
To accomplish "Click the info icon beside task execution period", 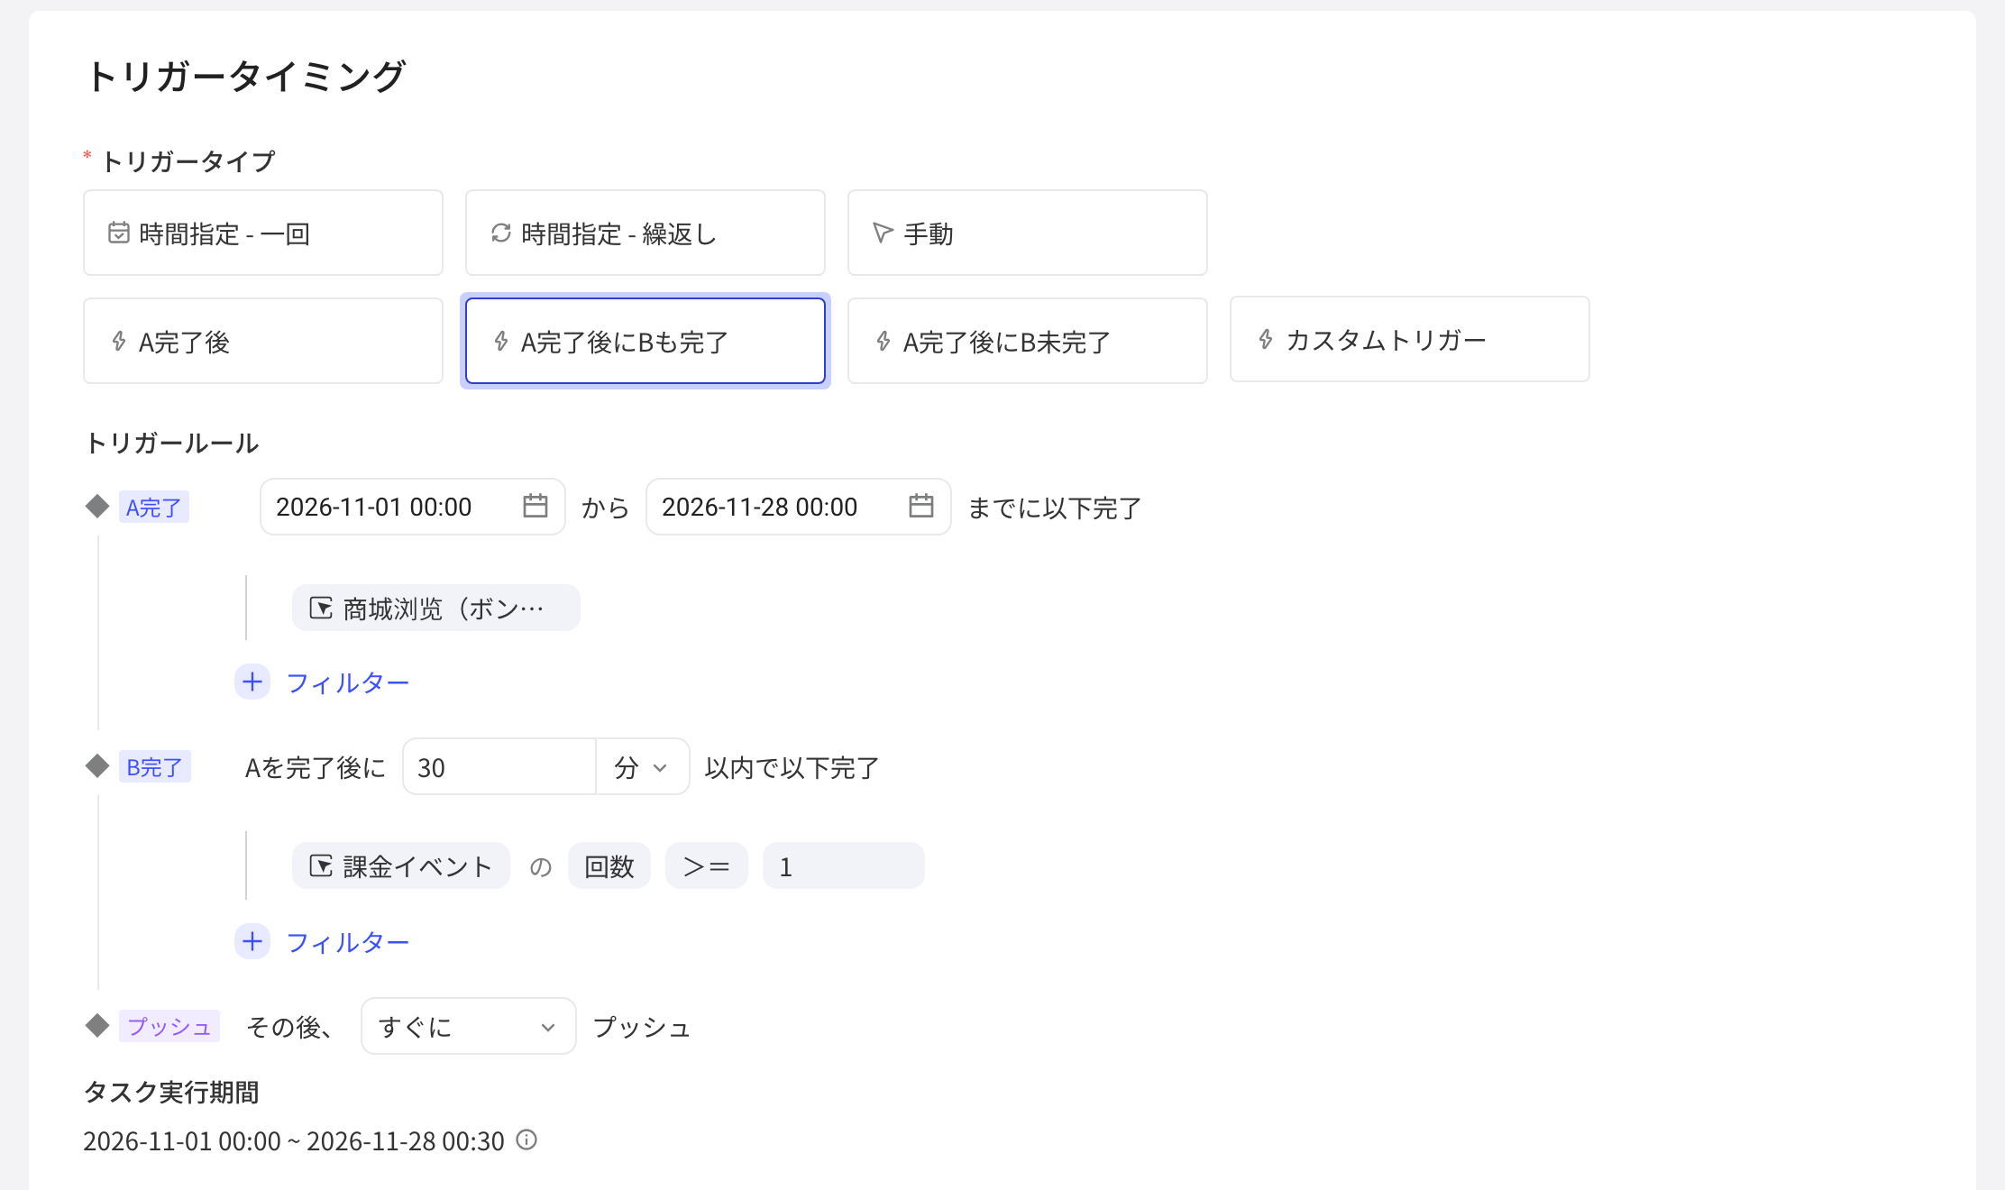I will pyautogui.click(x=526, y=1140).
